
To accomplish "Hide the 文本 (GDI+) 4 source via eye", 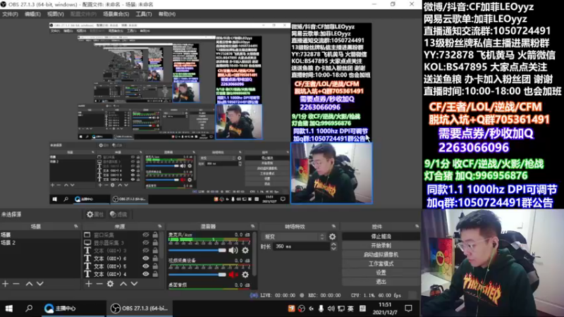I will point(146,274).
